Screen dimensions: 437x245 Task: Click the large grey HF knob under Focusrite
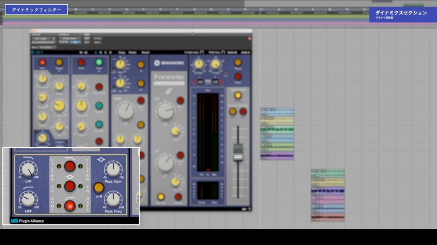165,111
